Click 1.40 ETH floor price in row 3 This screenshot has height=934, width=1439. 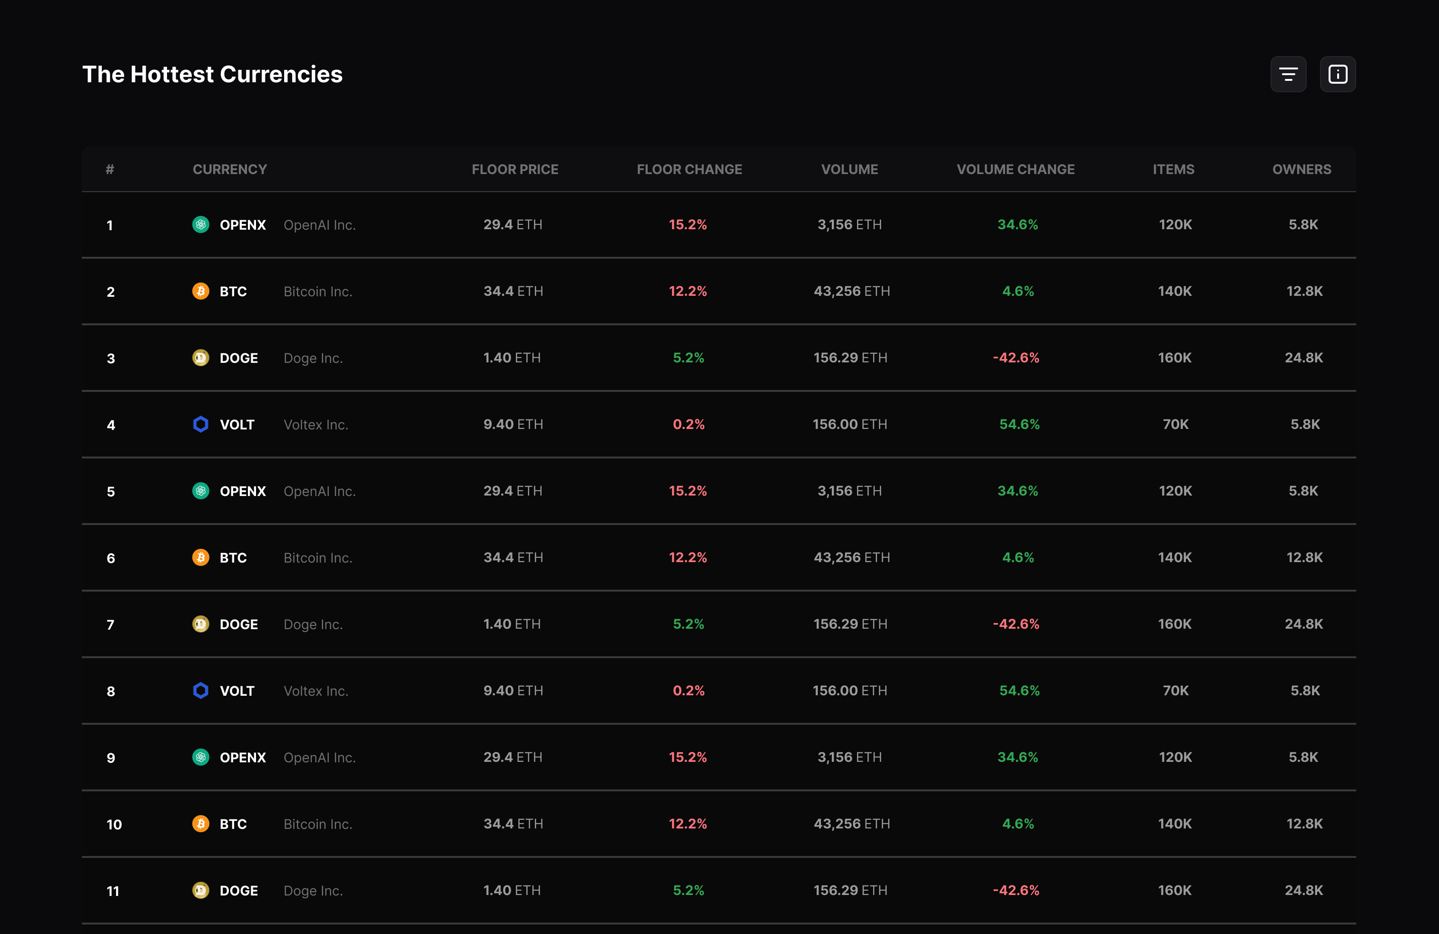[x=512, y=358]
